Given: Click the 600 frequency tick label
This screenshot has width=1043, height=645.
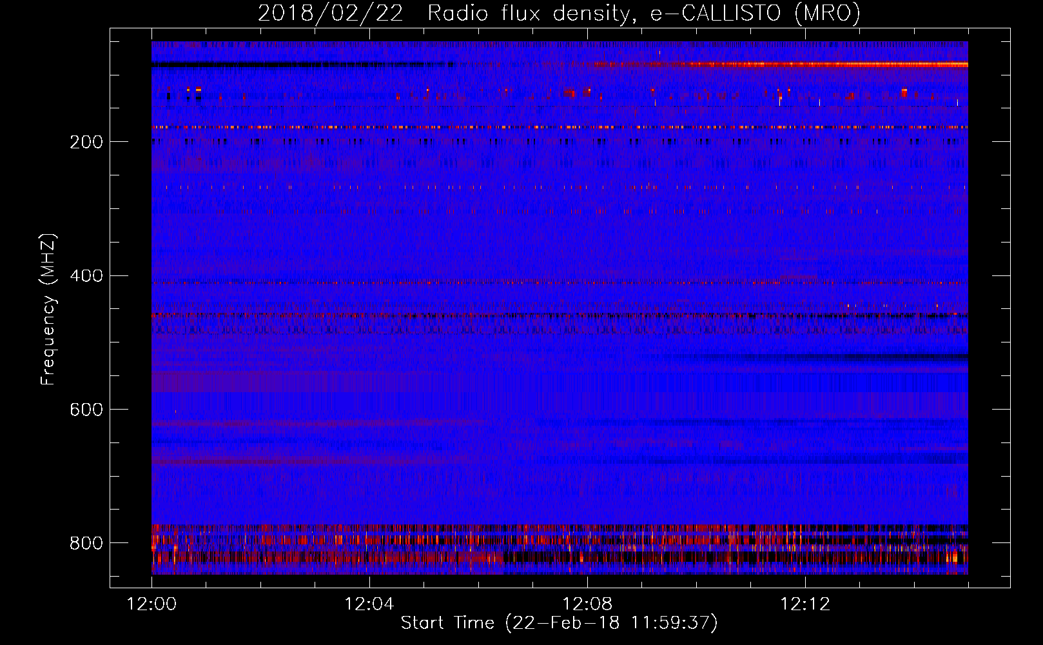Looking at the screenshot, I should (x=86, y=410).
